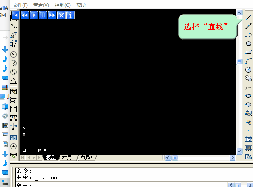Screen dimensions: 253x187
Task: Select the Gradient fill tool
Action: (x=249, y=148)
